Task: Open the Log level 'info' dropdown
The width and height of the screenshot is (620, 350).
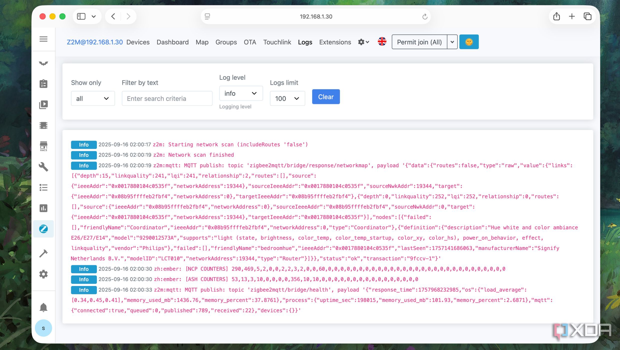Action: pyautogui.click(x=241, y=93)
